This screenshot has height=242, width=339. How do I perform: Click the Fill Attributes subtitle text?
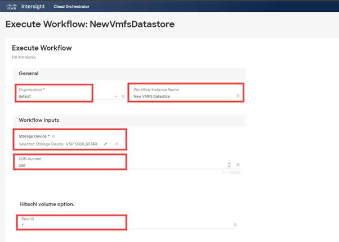pyautogui.click(x=24, y=57)
